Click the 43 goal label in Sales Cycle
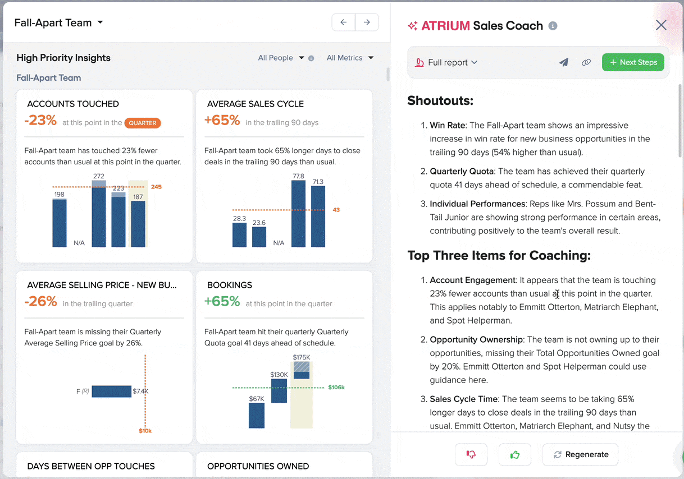684x479 pixels. click(336, 210)
